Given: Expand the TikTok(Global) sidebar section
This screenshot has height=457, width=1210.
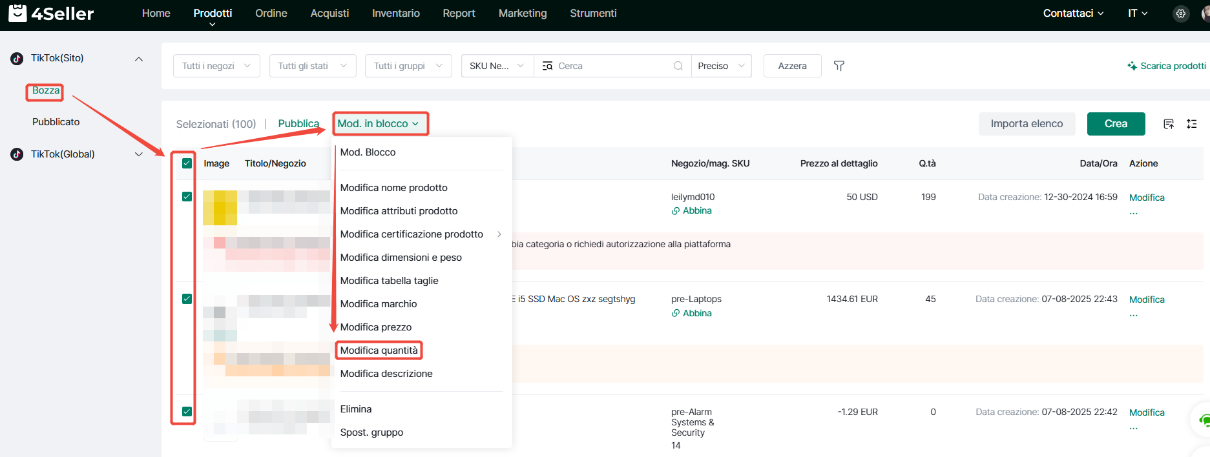Looking at the screenshot, I should coord(139,154).
